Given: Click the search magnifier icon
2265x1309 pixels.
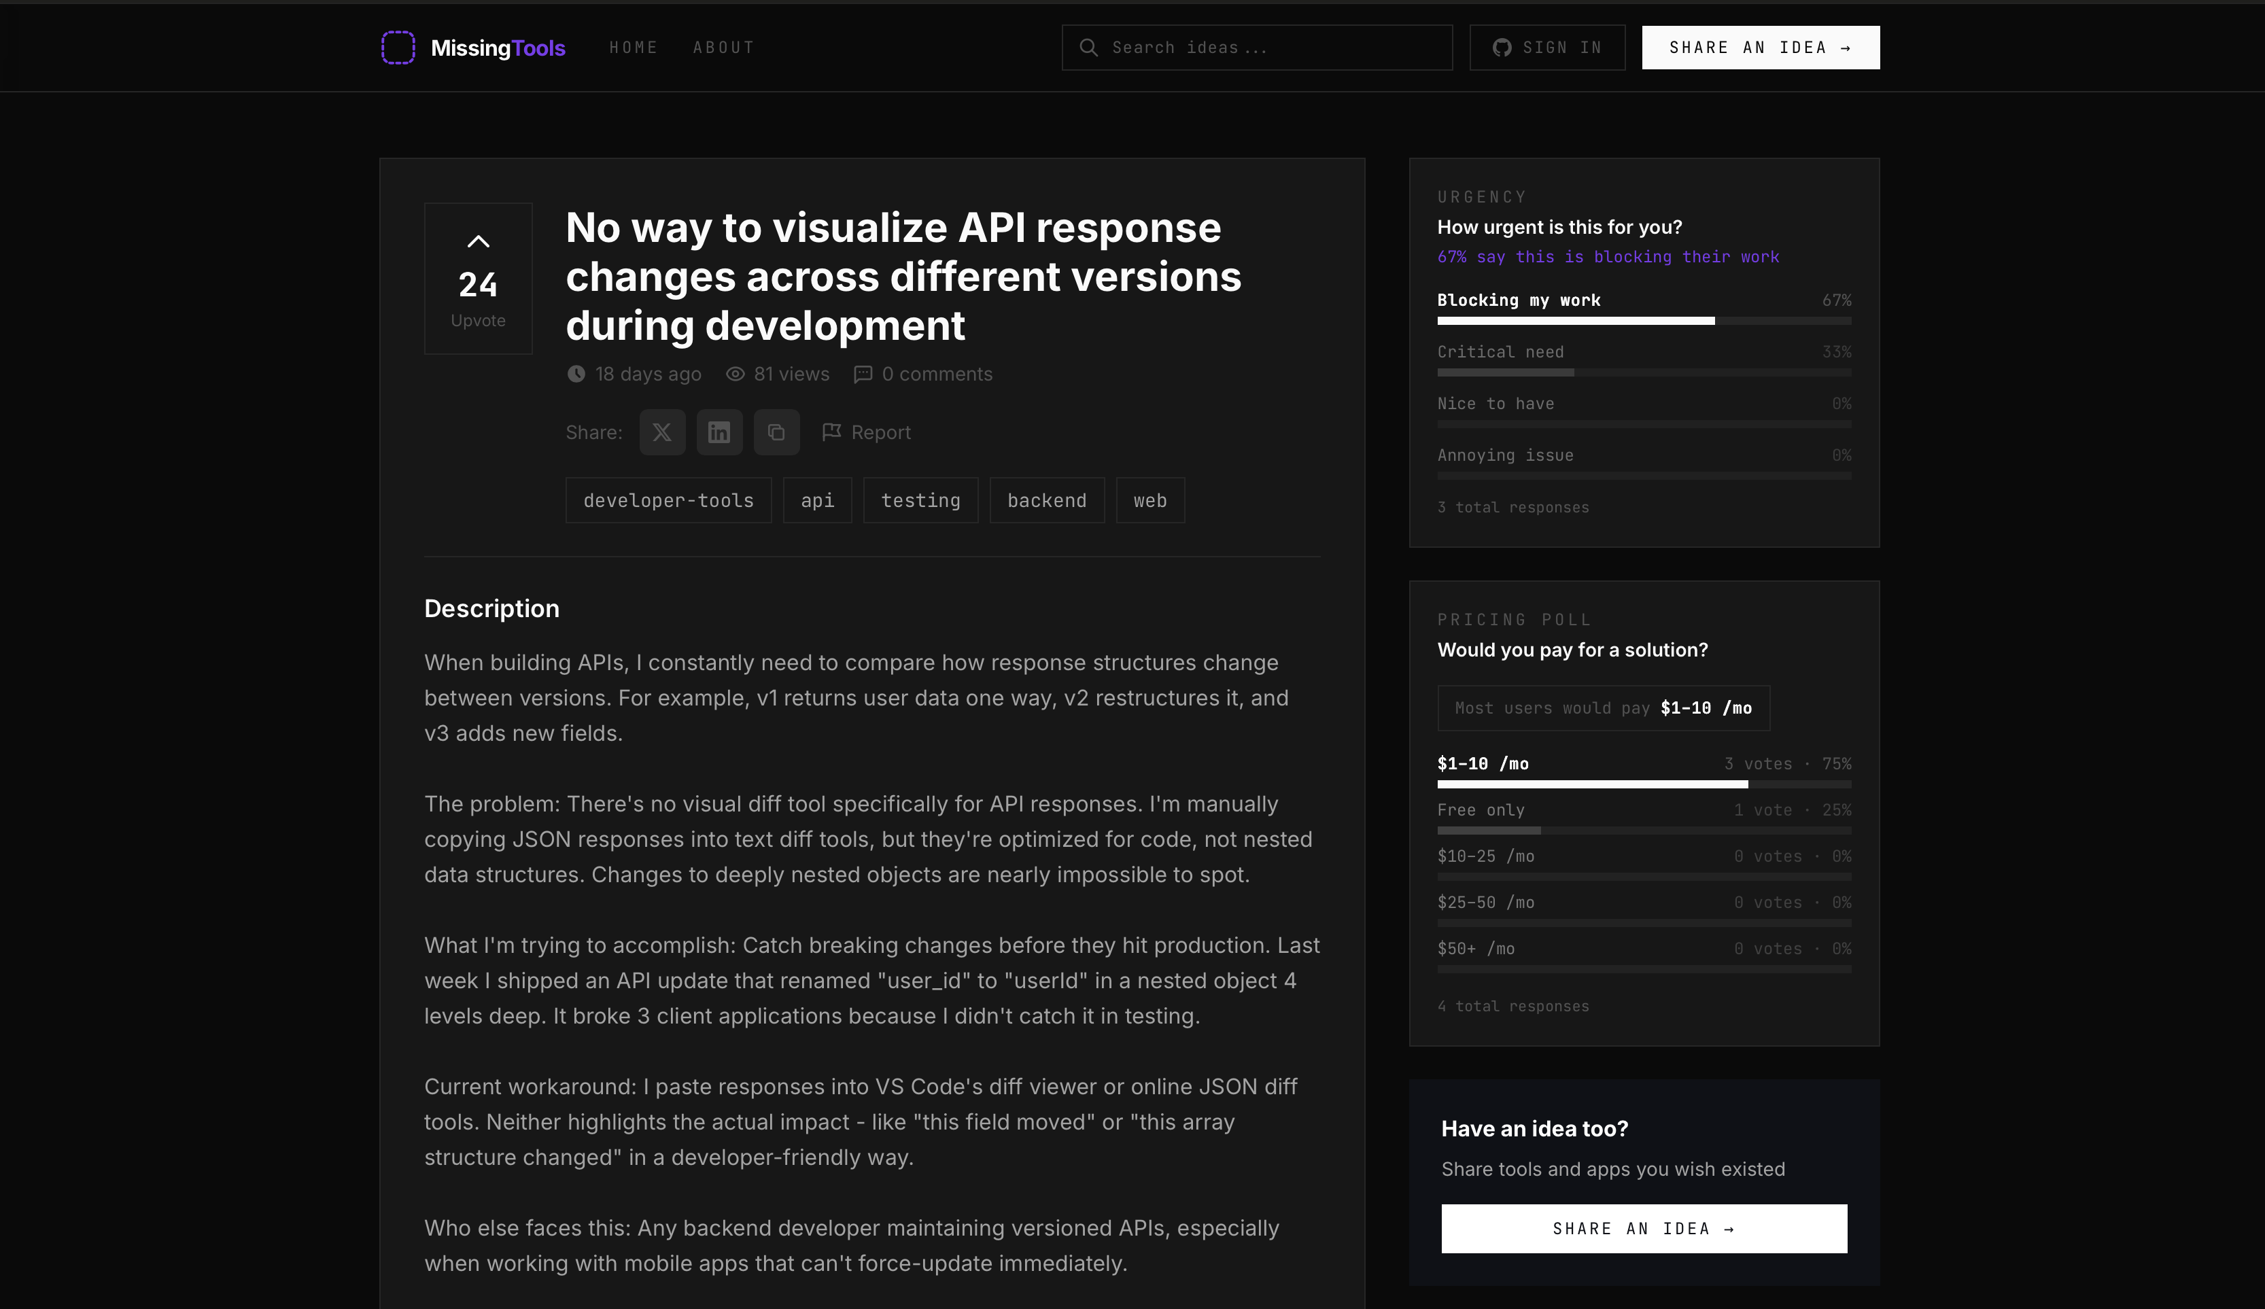Looking at the screenshot, I should 1090,47.
